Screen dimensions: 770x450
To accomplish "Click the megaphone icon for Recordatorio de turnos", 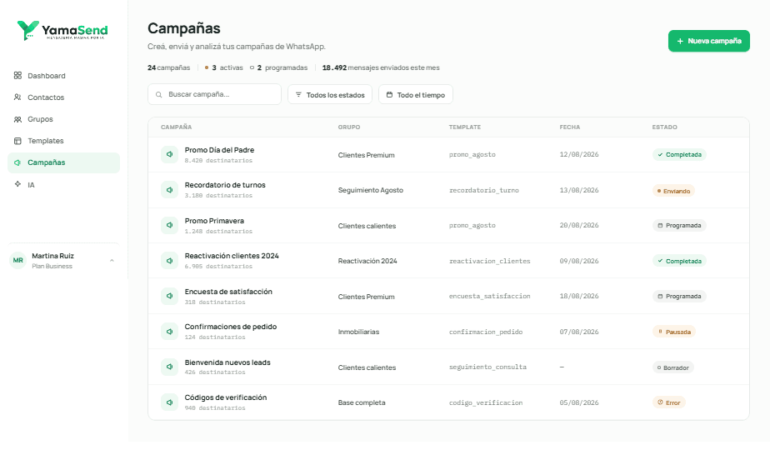I will 169,190.
